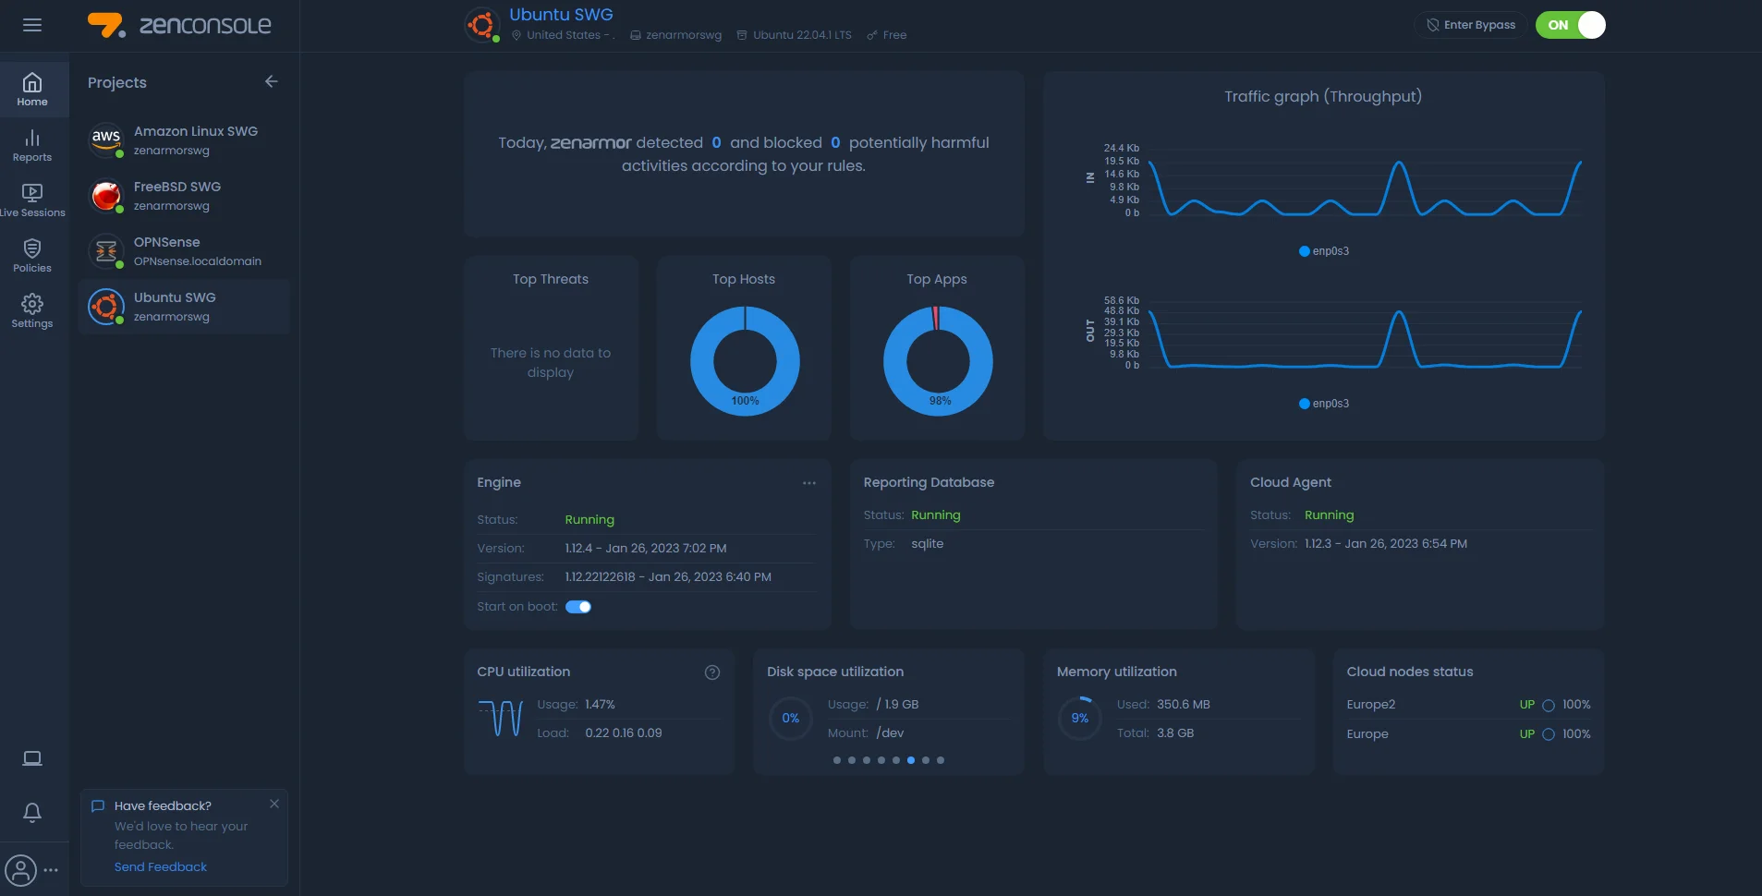Click detected count 0 link
The width and height of the screenshot is (1762, 896).
[x=716, y=142]
